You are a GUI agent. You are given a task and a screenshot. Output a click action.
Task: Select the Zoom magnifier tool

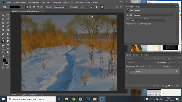click(3, 56)
